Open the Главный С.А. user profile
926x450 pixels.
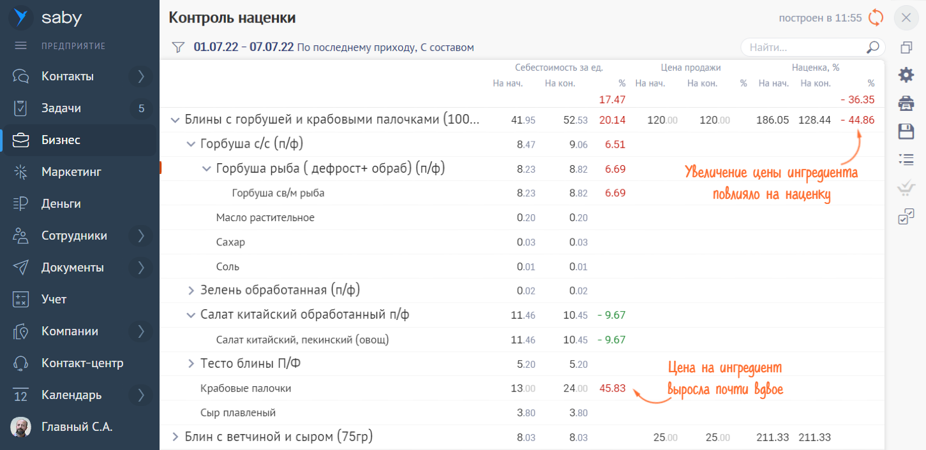[77, 427]
